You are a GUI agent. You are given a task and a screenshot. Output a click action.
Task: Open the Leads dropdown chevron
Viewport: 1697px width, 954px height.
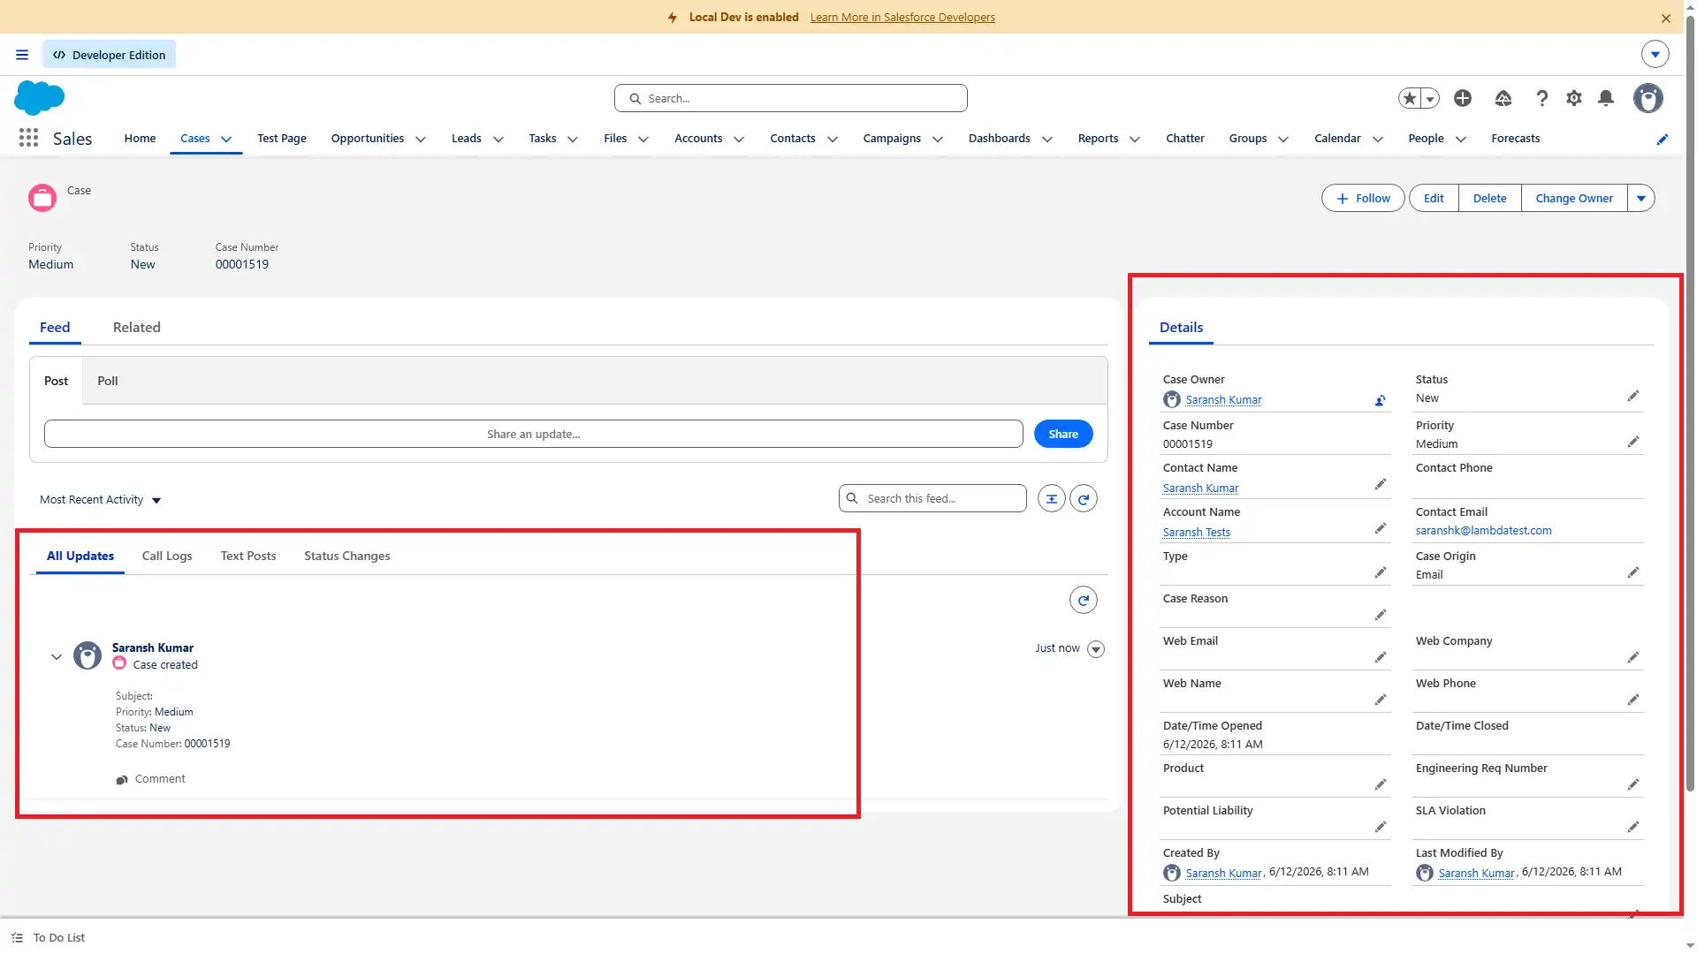498,140
